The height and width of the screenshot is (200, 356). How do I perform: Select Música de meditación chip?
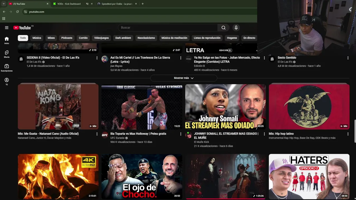pos(174,38)
